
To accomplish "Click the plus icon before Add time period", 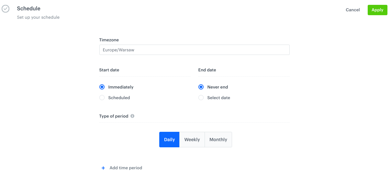I will pos(103,168).
